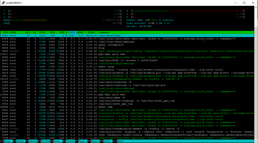258x143 pixels.
Task: Select the x11vnc process row
Action: [127, 132]
